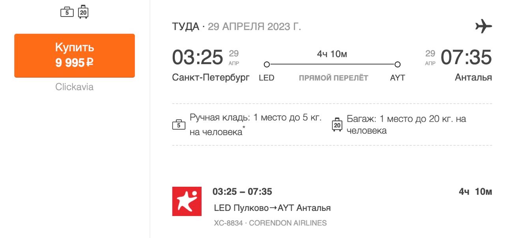505x238 pixels.
Task: Click the 29 апреля 2023 г. date text
Action: (x=254, y=27)
